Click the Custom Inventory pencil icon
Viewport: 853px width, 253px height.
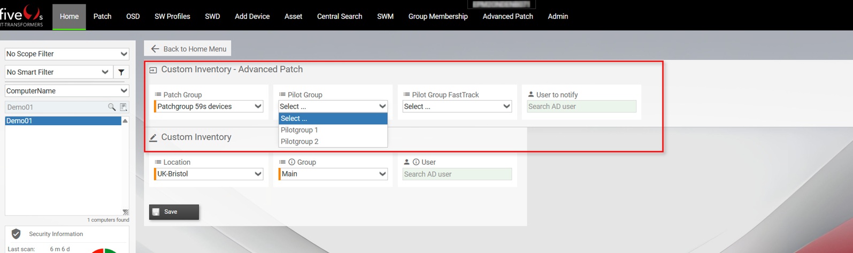pos(153,137)
